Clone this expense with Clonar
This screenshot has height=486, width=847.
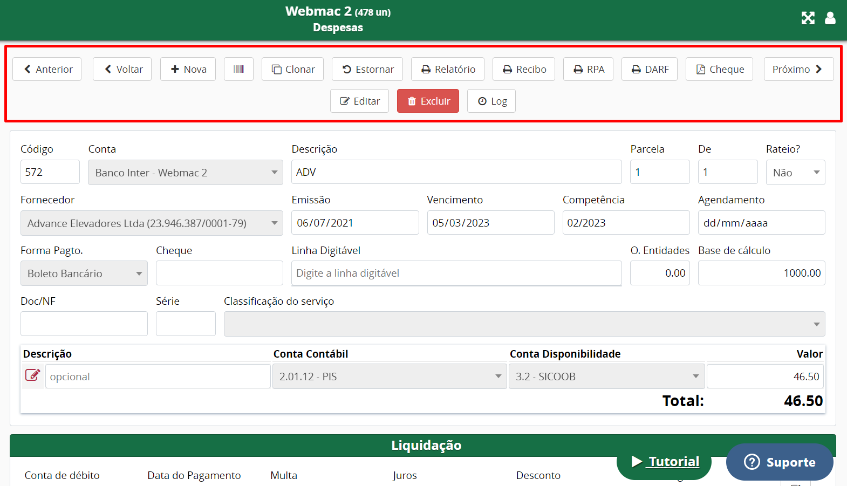click(292, 69)
